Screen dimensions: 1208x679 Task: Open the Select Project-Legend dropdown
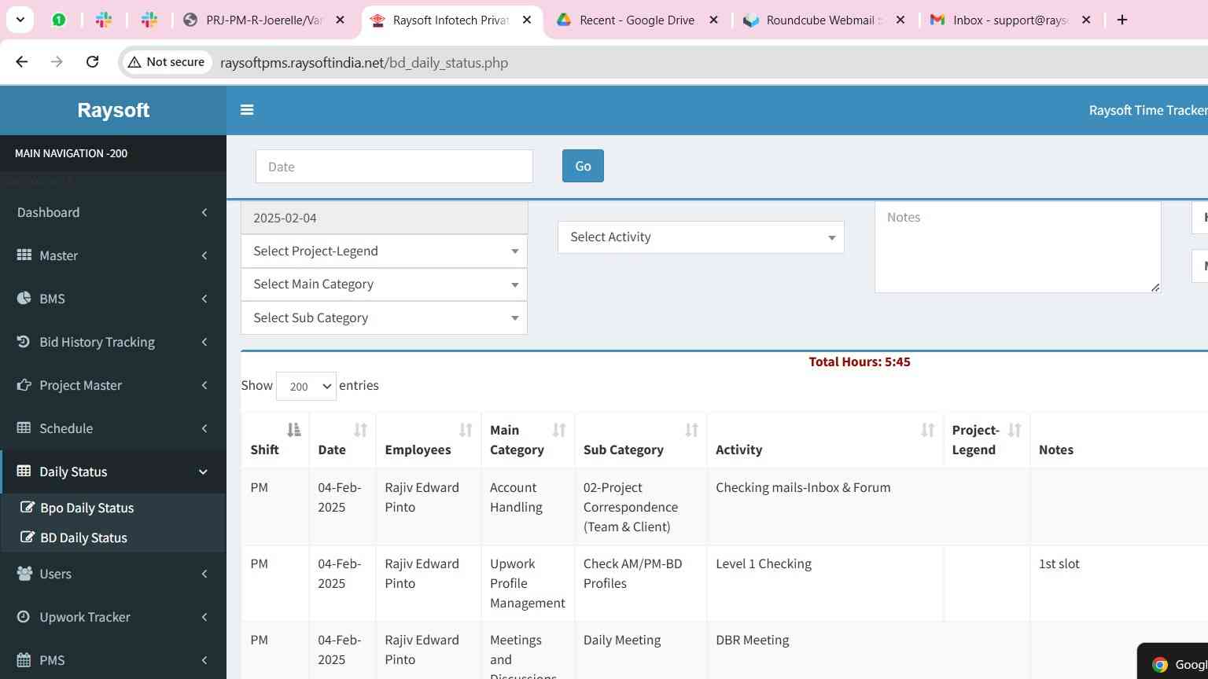[384, 251]
